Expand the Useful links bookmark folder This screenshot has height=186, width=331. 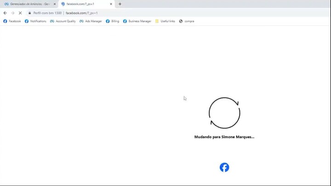pyautogui.click(x=165, y=21)
